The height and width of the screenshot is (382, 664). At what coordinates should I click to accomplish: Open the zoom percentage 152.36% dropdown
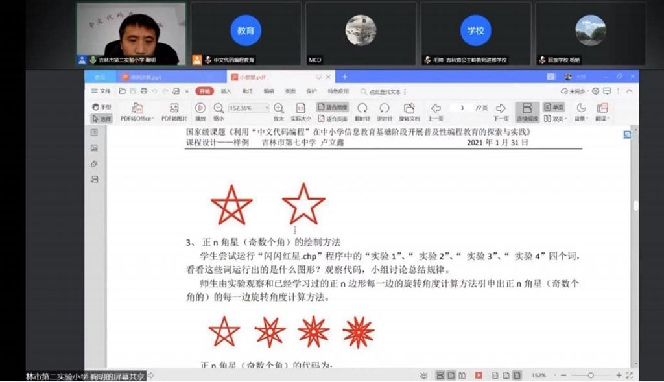267,108
